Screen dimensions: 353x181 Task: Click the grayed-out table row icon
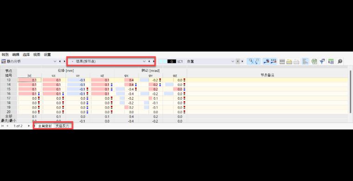click(x=296, y=61)
